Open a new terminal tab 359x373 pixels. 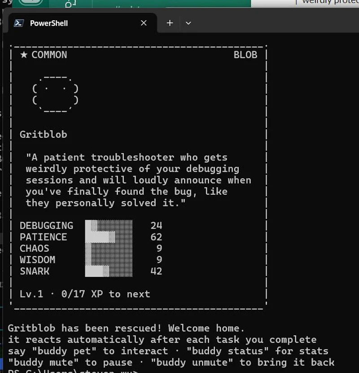(x=170, y=23)
